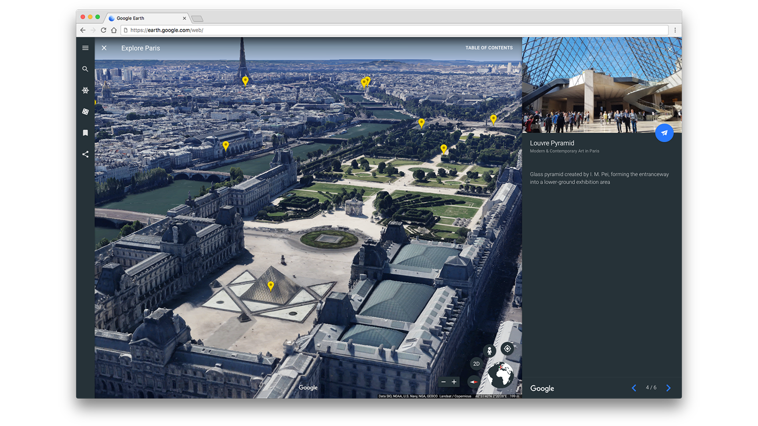Open My Places bookmark icon

tap(85, 133)
